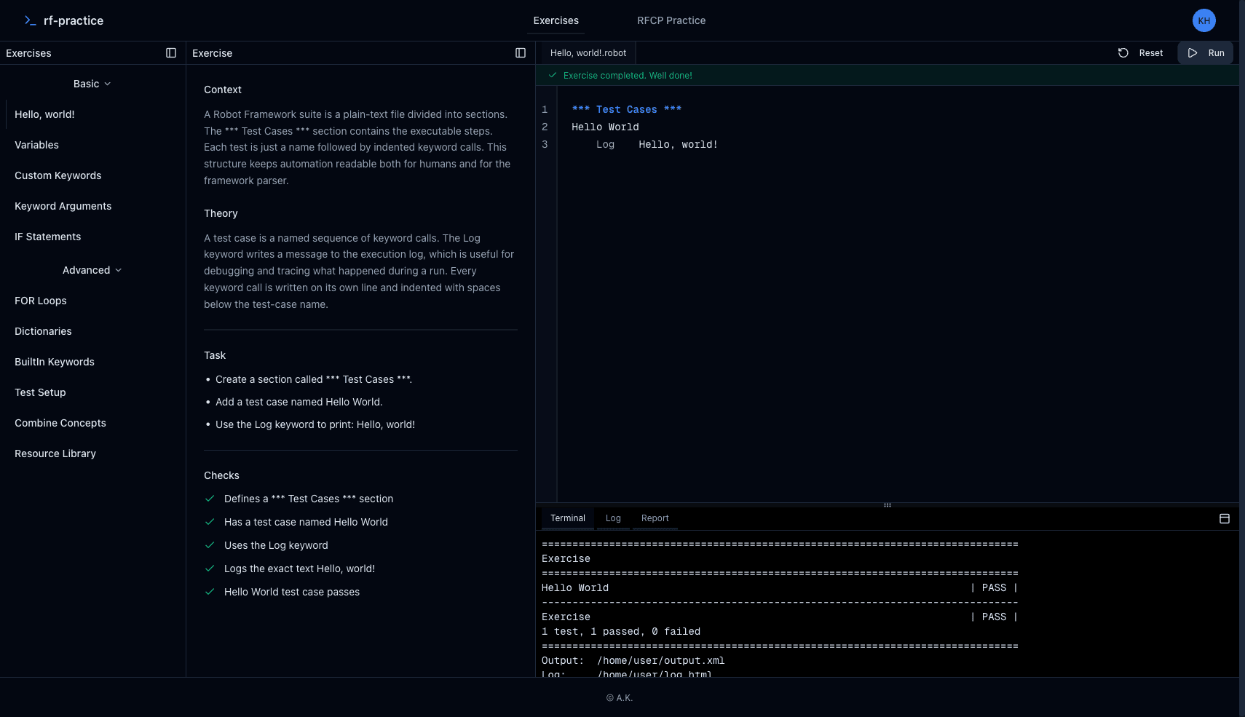Open the Report output tab
This screenshot has height=717, width=1245.
655,518
